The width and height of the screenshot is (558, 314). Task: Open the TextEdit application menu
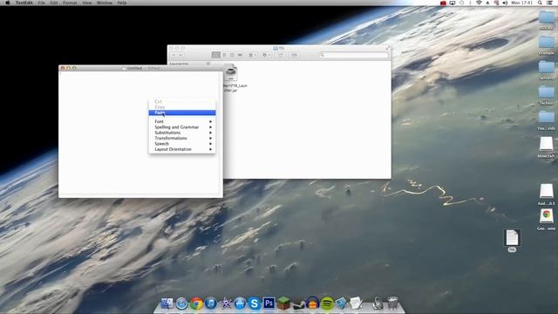click(24, 3)
